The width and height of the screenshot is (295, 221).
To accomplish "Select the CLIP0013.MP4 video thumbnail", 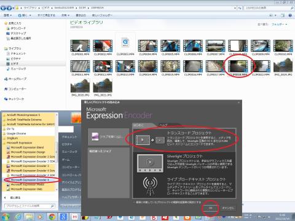I will point(125,66).
